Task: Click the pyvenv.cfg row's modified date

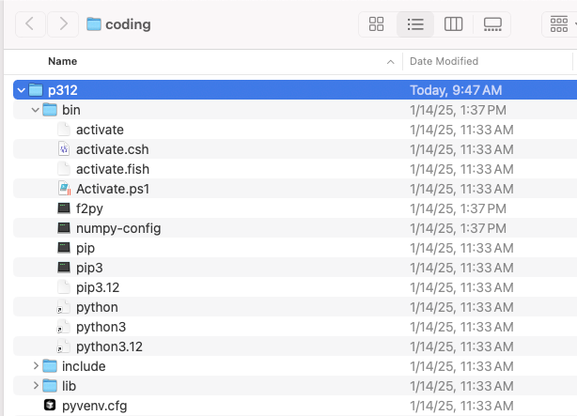Action: click(461, 406)
